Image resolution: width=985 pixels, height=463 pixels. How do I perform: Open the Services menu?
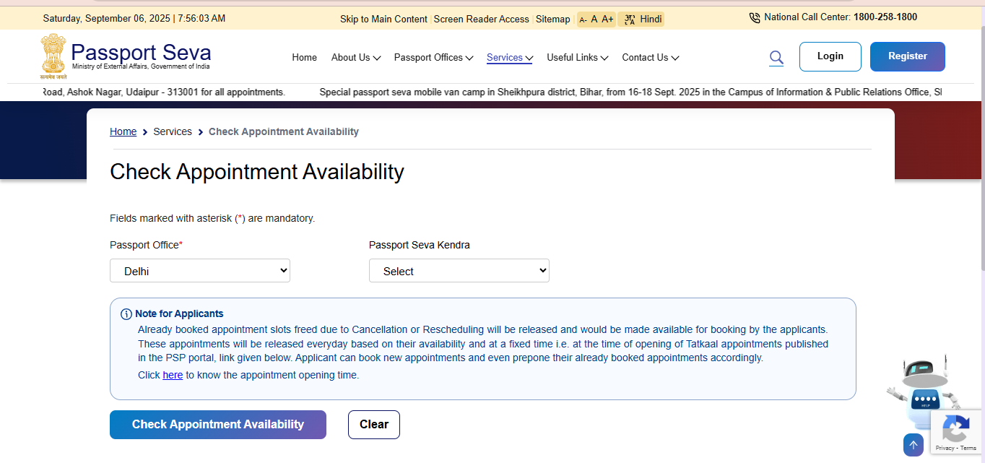pos(509,58)
